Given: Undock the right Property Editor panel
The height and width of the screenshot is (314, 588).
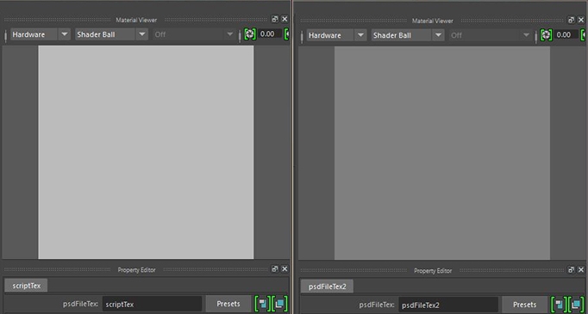Looking at the screenshot, I should [x=572, y=270].
